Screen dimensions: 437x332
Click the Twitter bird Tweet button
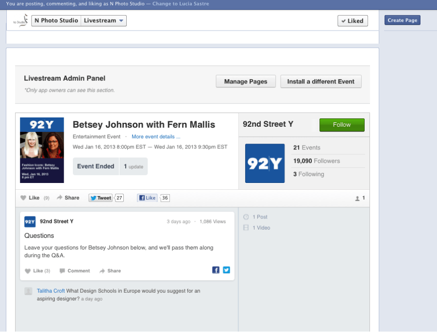pyautogui.click(x=101, y=198)
